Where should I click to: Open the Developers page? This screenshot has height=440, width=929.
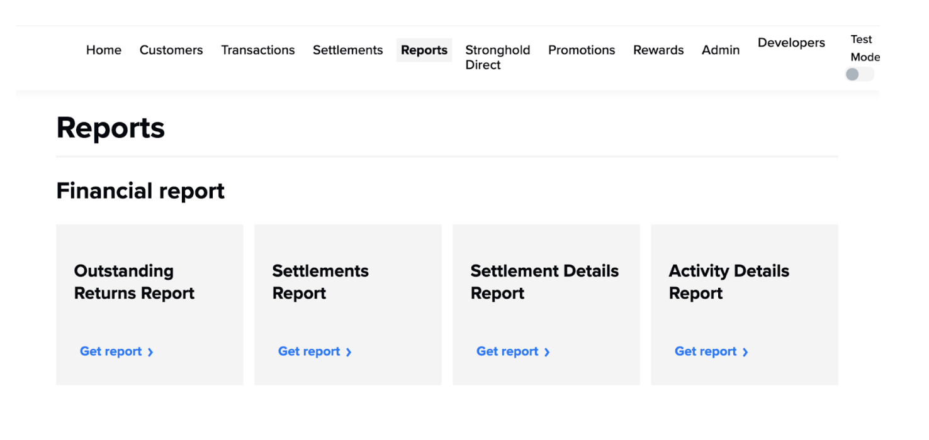[791, 43]
